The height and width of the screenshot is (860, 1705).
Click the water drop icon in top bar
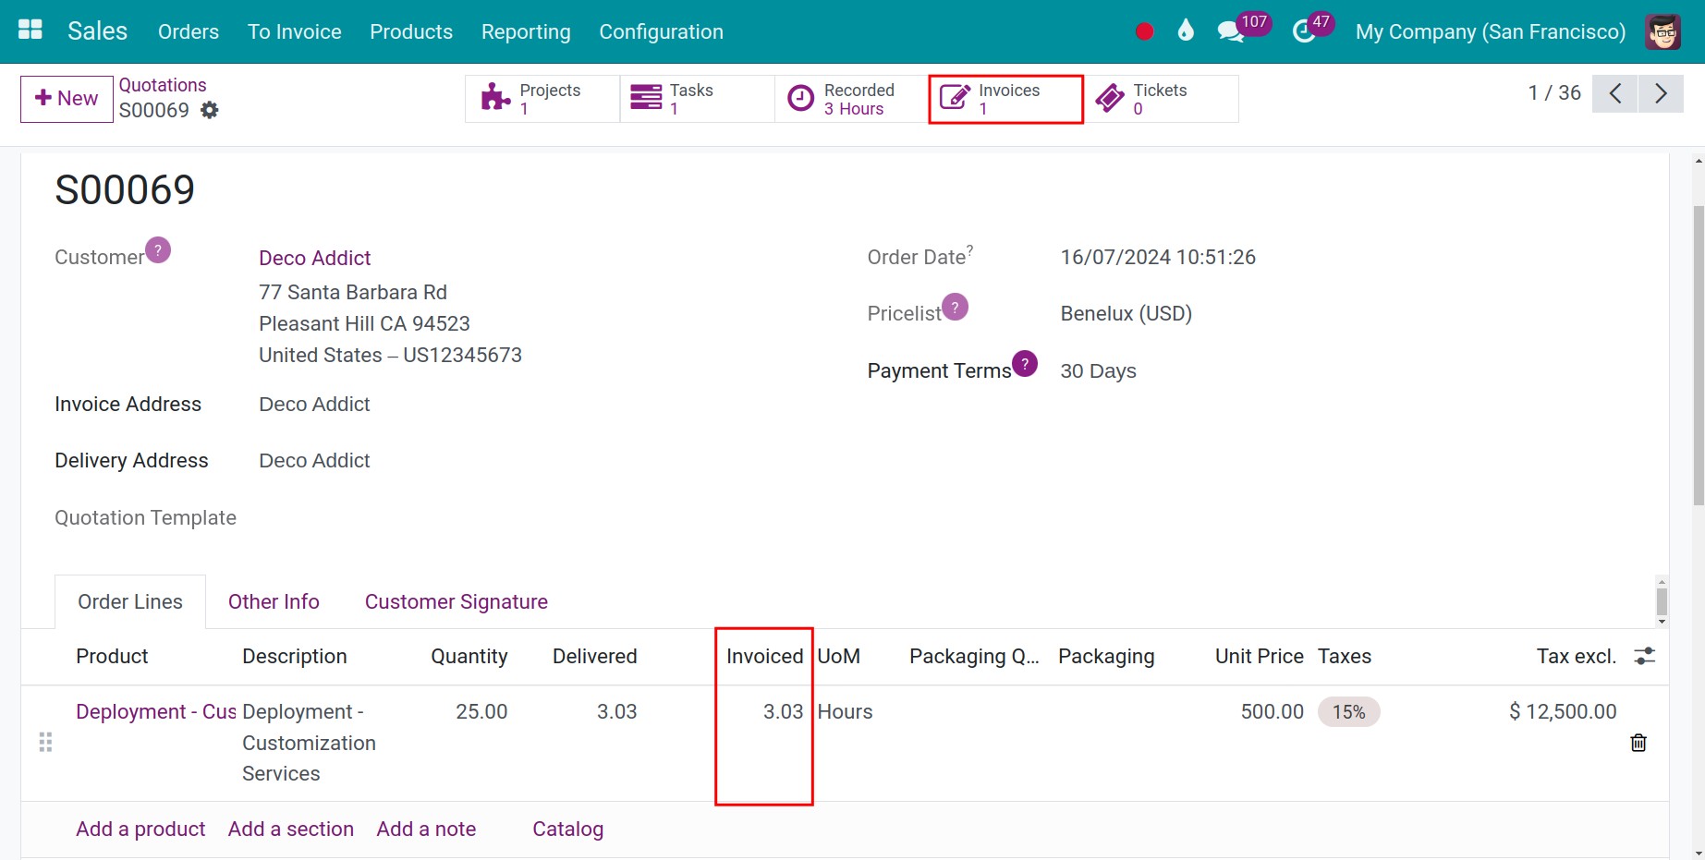tap(1186, 30)
